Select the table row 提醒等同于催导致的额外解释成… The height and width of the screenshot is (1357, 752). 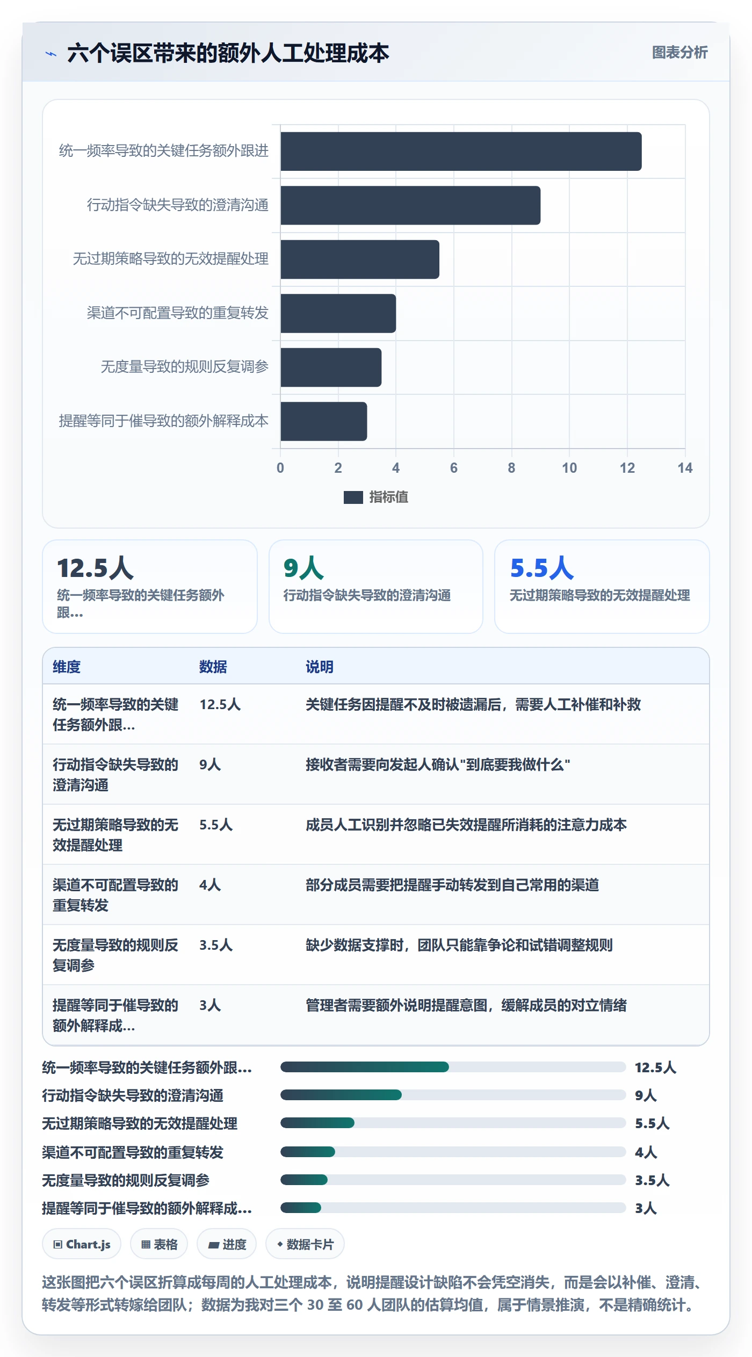click(376, 1015)
